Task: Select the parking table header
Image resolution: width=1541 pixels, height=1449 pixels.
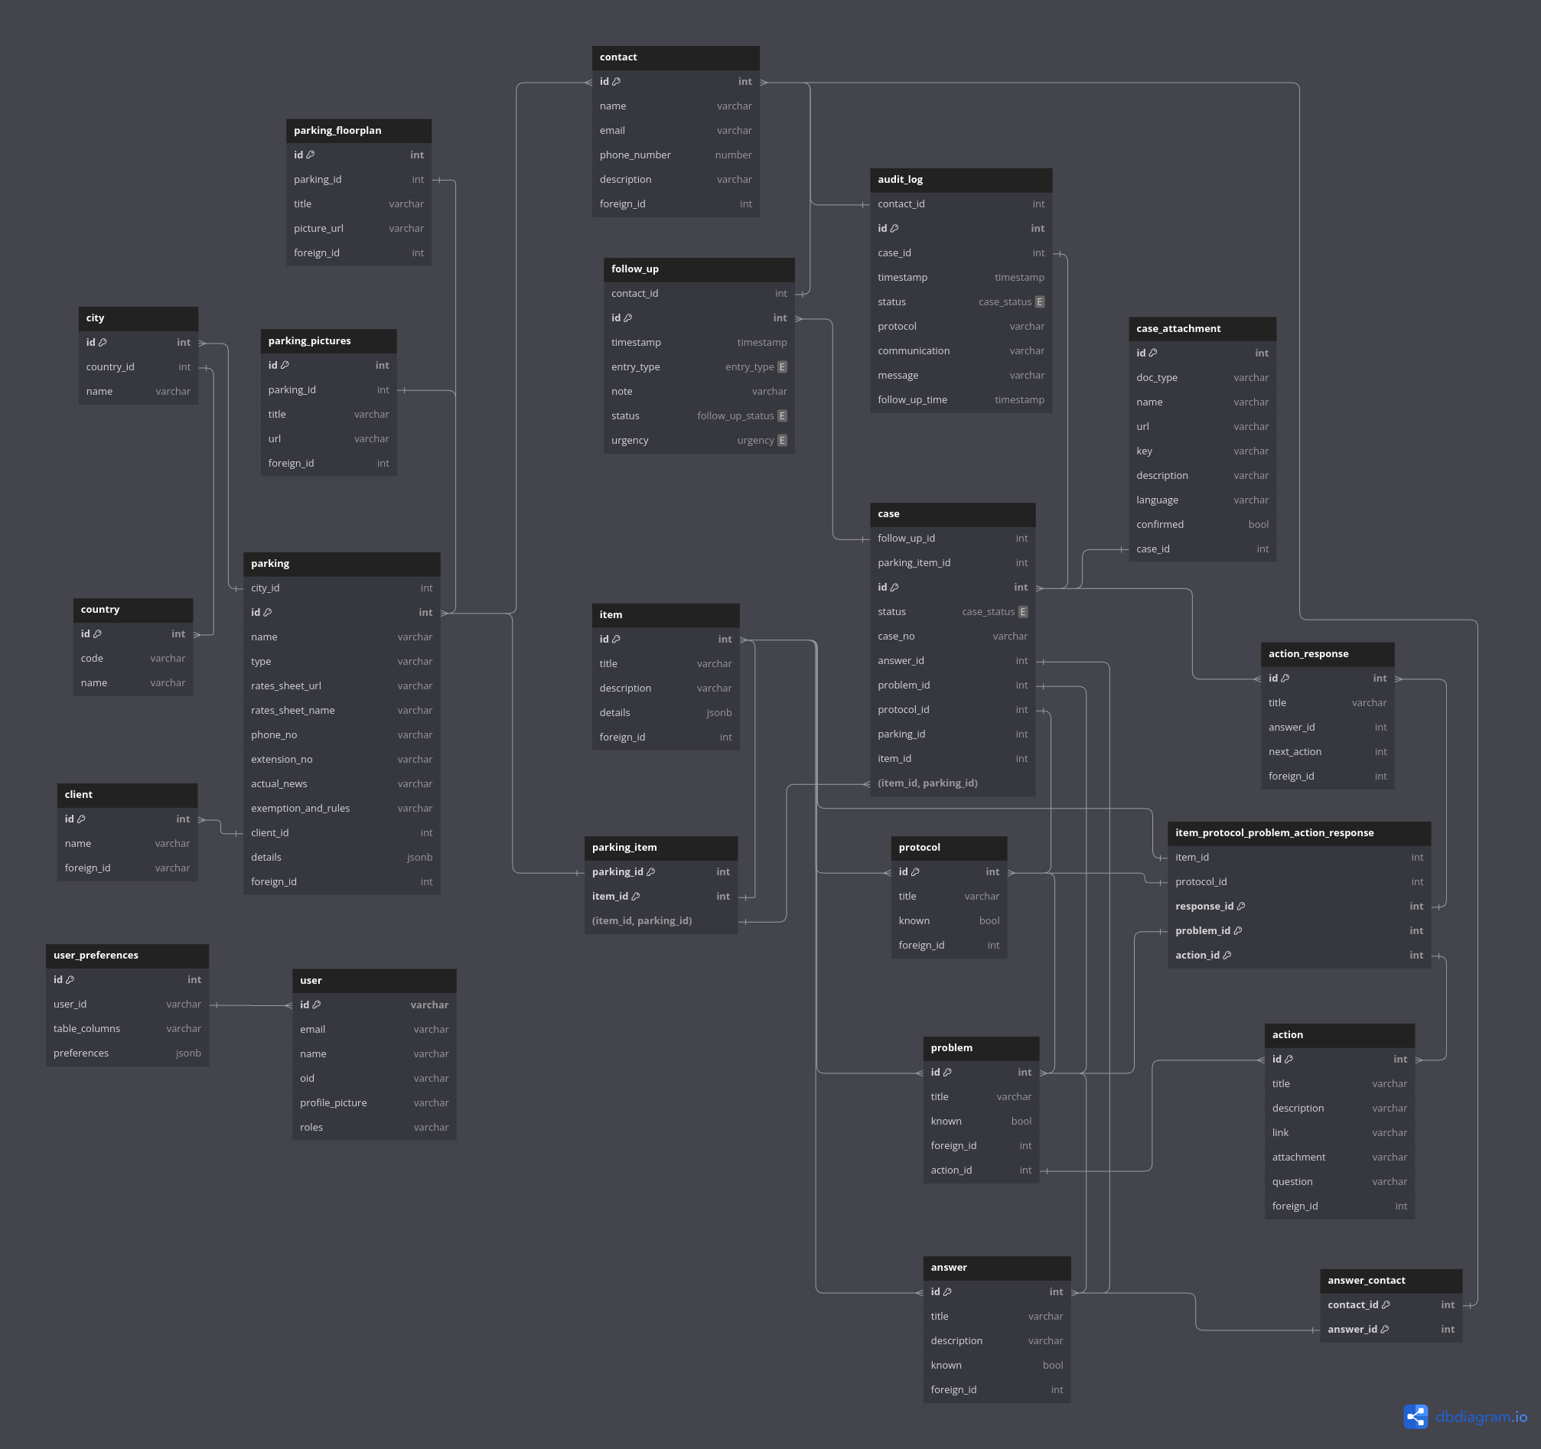Action: (x=342, y=563)
